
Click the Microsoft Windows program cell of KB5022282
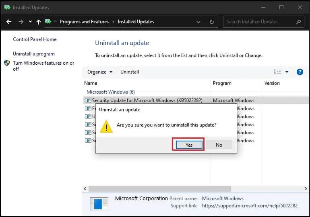[x=234, y=100]
